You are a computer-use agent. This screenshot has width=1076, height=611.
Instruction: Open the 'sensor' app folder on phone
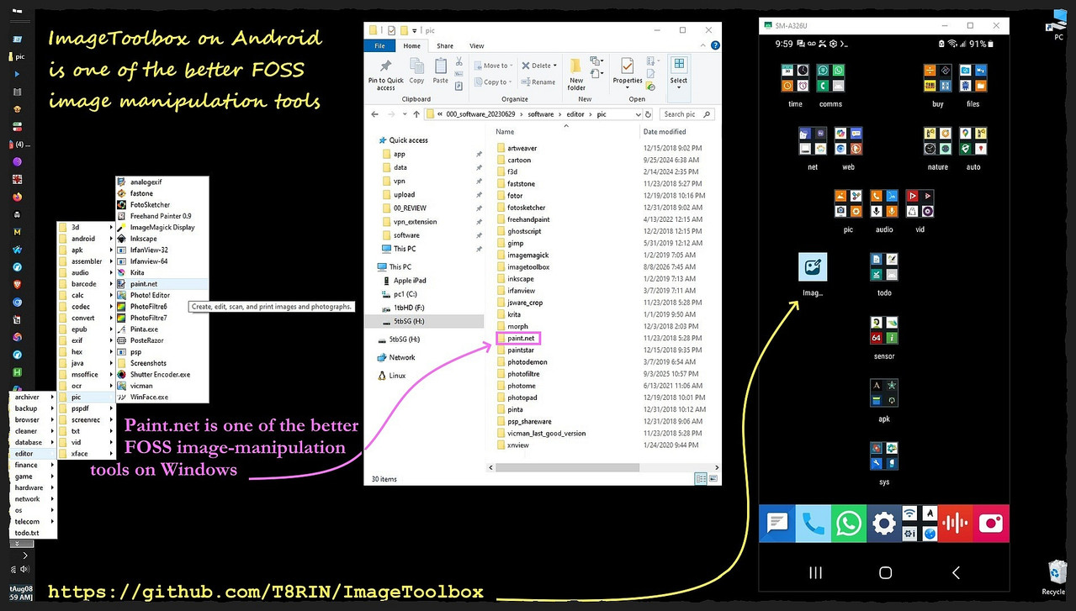[x=884, y=330]
